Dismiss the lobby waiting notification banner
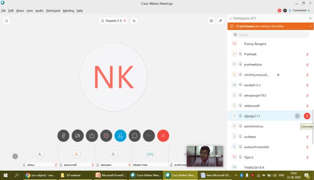 [311, 26]
